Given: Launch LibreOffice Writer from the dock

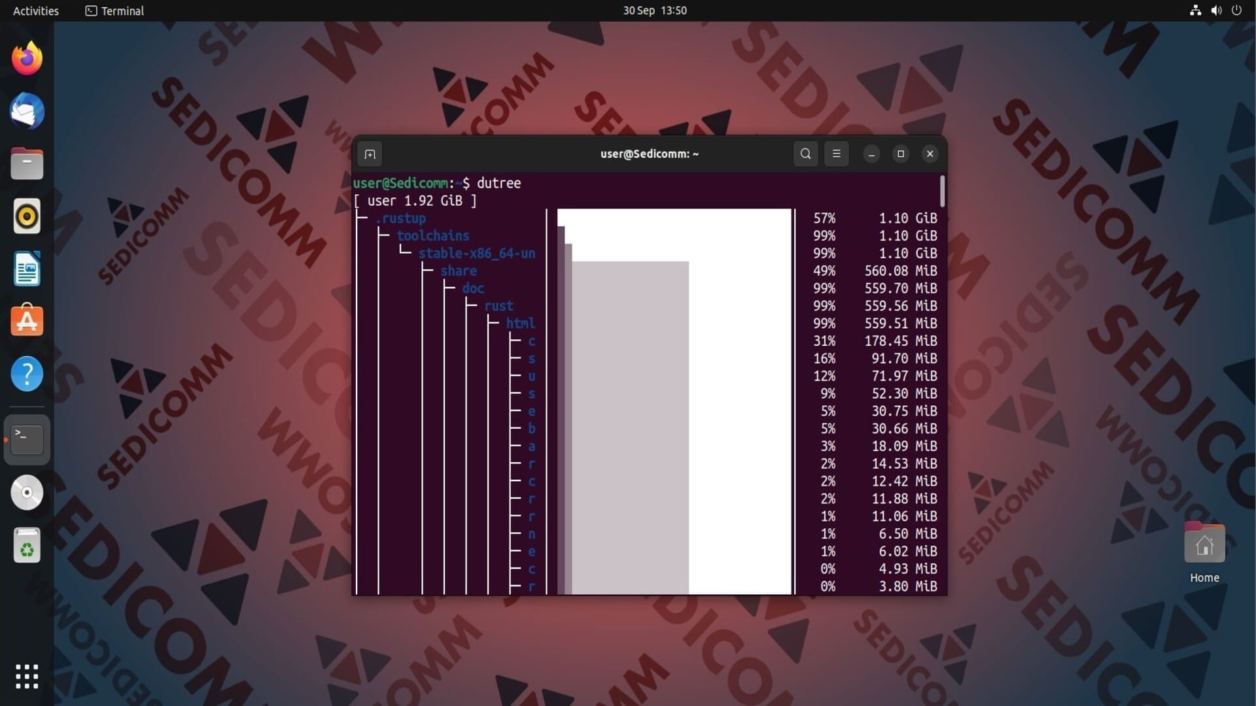Looking at the screenshot, I should tap(27, 269).
